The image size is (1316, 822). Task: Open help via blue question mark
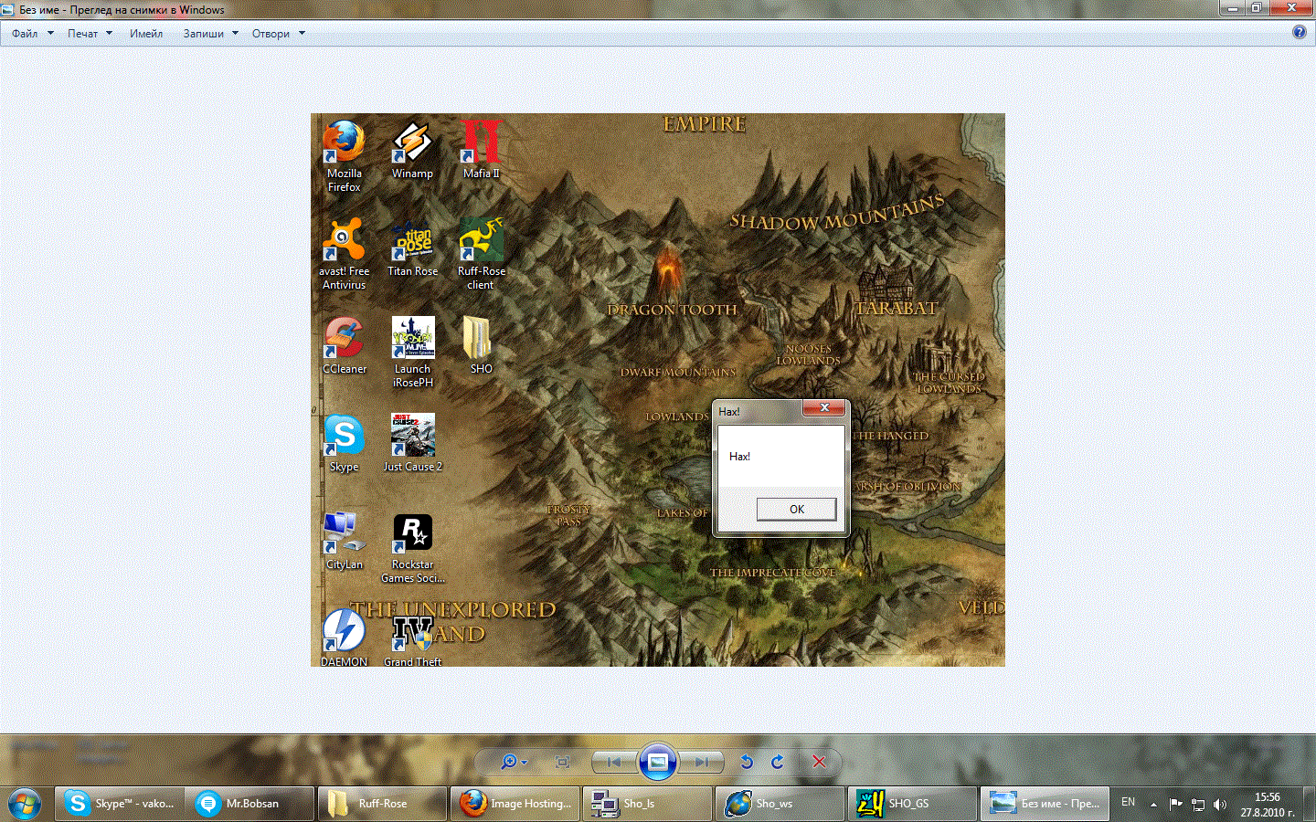pyautogui.click(x=1300, y=32)
